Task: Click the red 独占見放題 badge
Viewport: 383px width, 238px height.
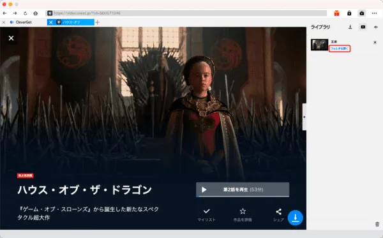Action: click(25, 175)
